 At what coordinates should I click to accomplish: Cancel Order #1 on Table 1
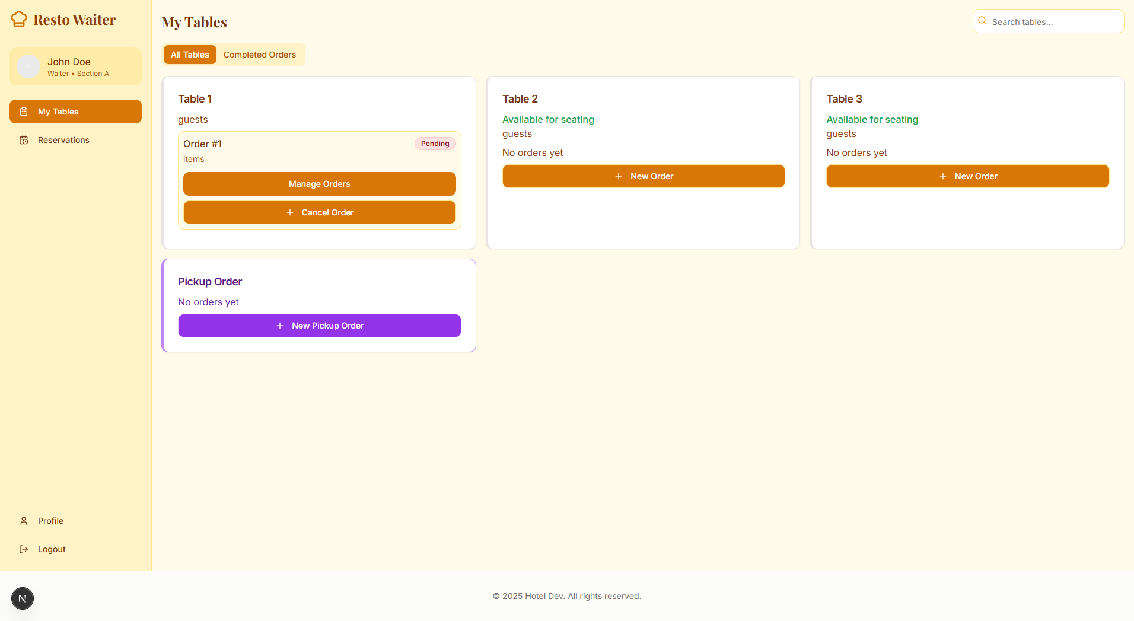319,212
